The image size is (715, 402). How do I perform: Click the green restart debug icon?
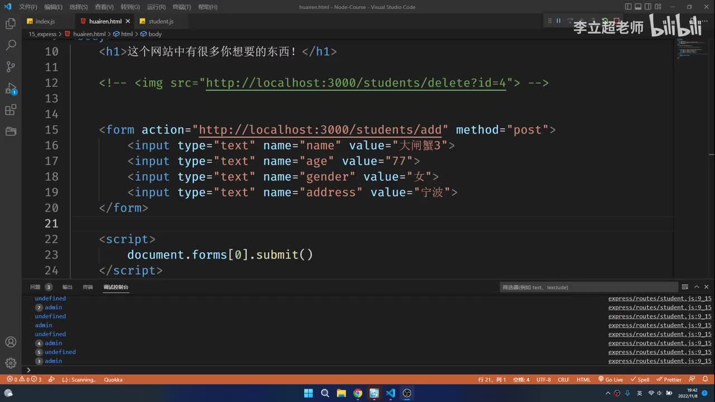pyautogui.click(x=606, y=21)
